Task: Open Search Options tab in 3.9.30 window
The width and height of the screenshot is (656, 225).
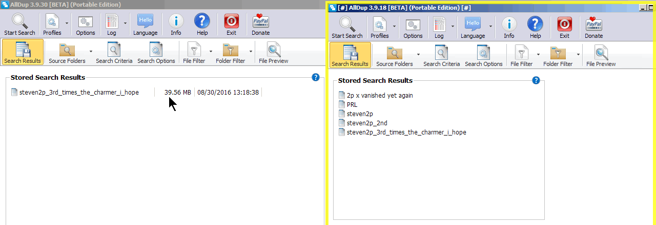Action: point(156,54)
